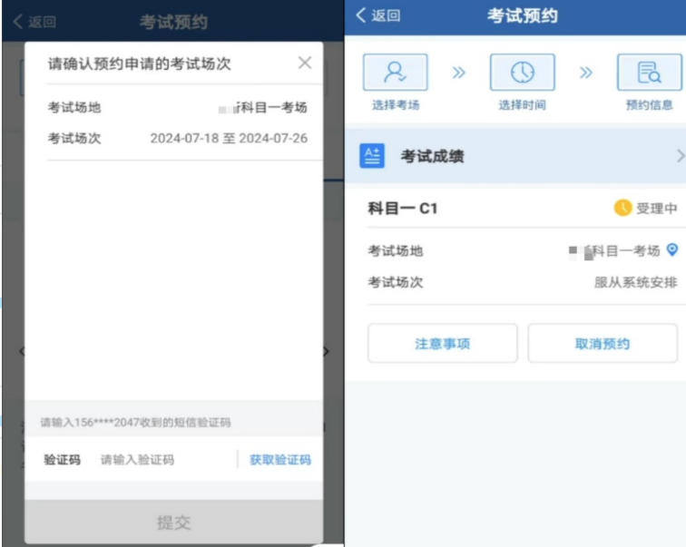Click the second double-arrow after 选择时间

(586, 73)
